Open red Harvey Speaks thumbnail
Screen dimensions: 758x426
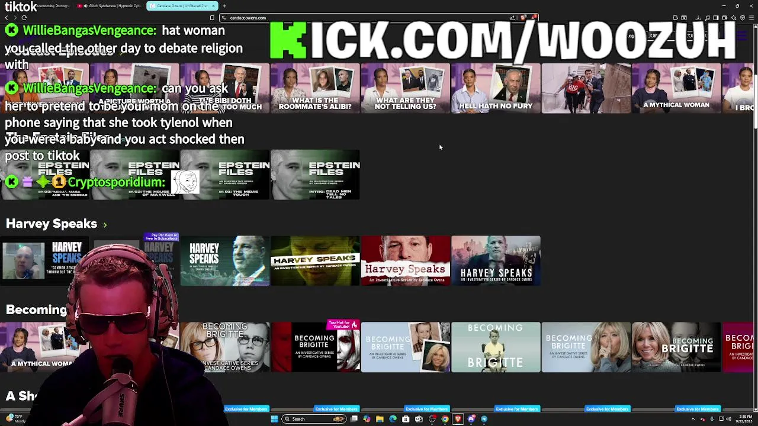pos(406,261)
